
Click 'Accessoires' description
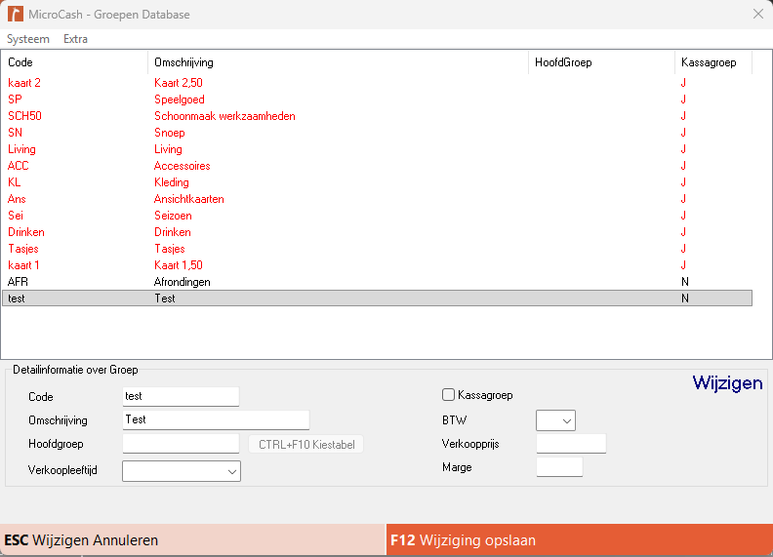(182, 166)
